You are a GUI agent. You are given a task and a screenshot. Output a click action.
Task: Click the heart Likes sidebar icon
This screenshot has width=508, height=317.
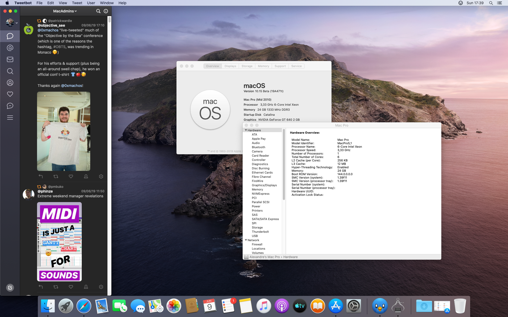[10, 94]
